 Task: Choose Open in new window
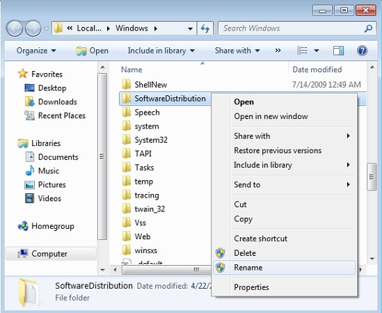click(x=284, y=116)
